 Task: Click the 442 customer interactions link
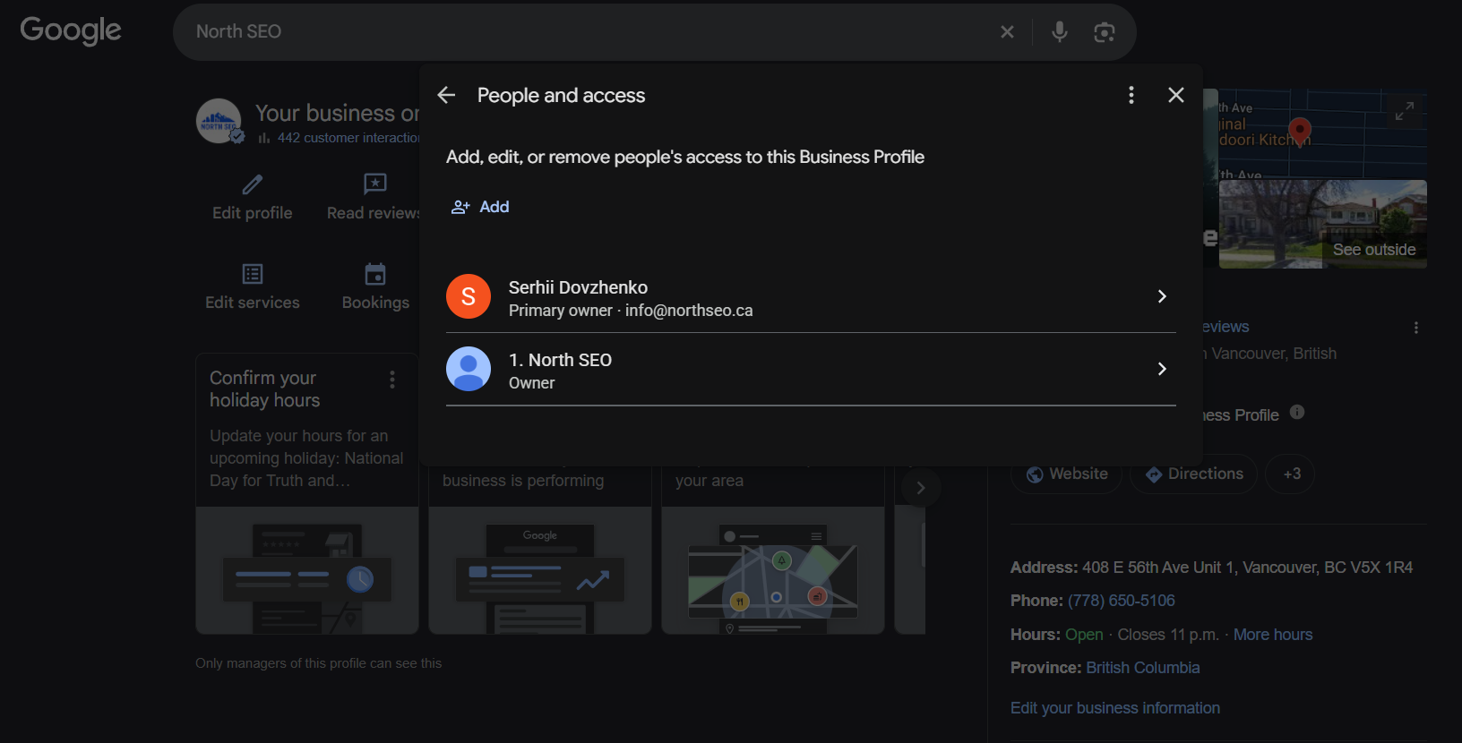348,138
